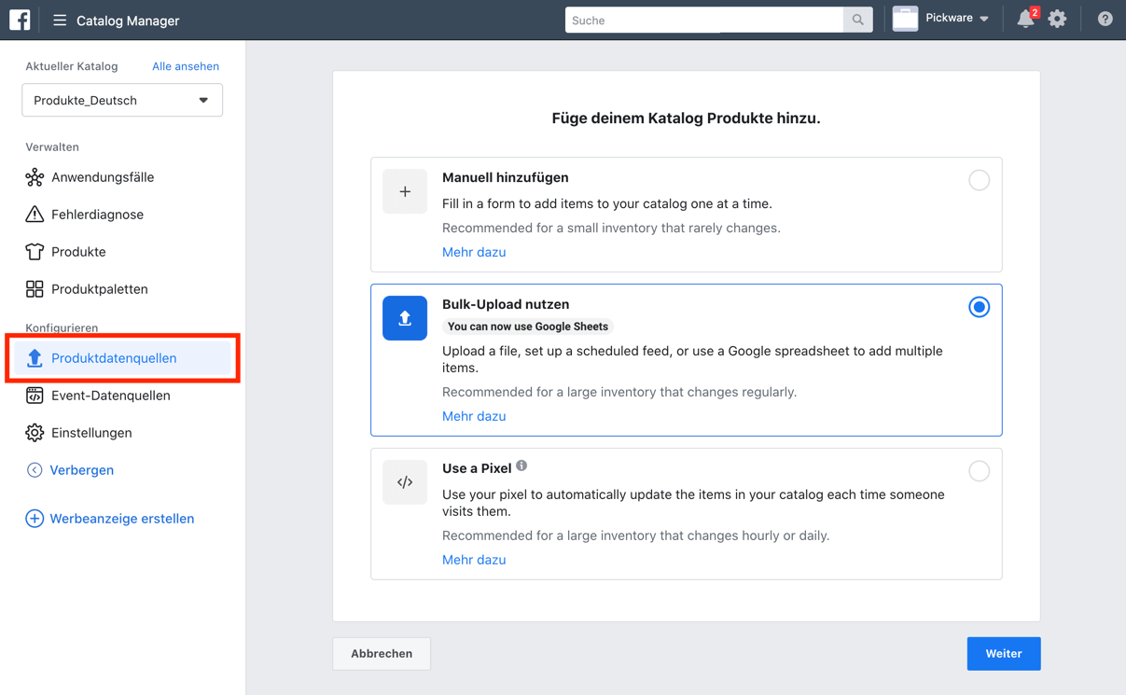The height and width of the screenshot is (695, 1126).
Task: Open notifications bell with 2 alerts
Action: tap(1025, 20)
